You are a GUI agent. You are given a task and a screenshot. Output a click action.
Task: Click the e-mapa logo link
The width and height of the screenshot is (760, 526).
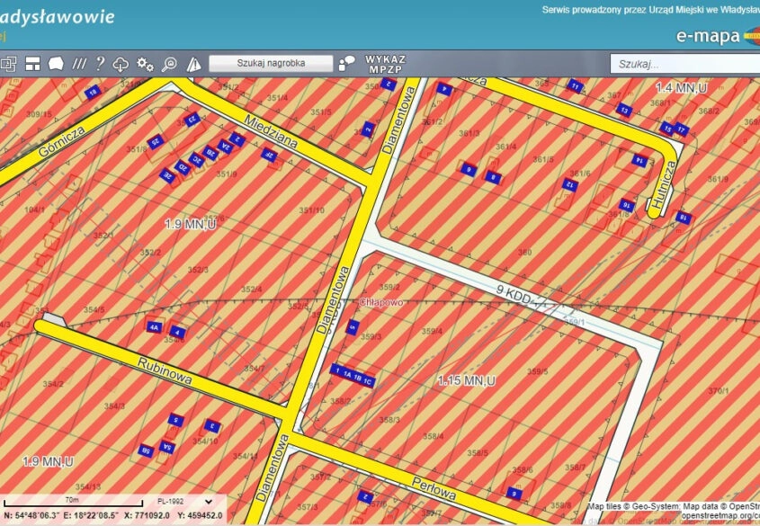point(707,37)
